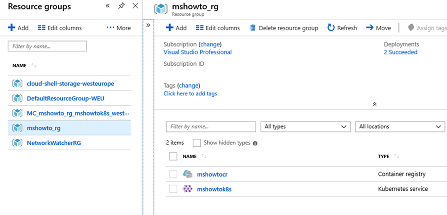Tick the checkbox for mshowtocr

pyautogui.click(x=173, y=174)
